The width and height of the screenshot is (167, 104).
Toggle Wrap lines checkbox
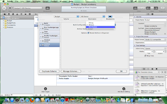(145, 56)
